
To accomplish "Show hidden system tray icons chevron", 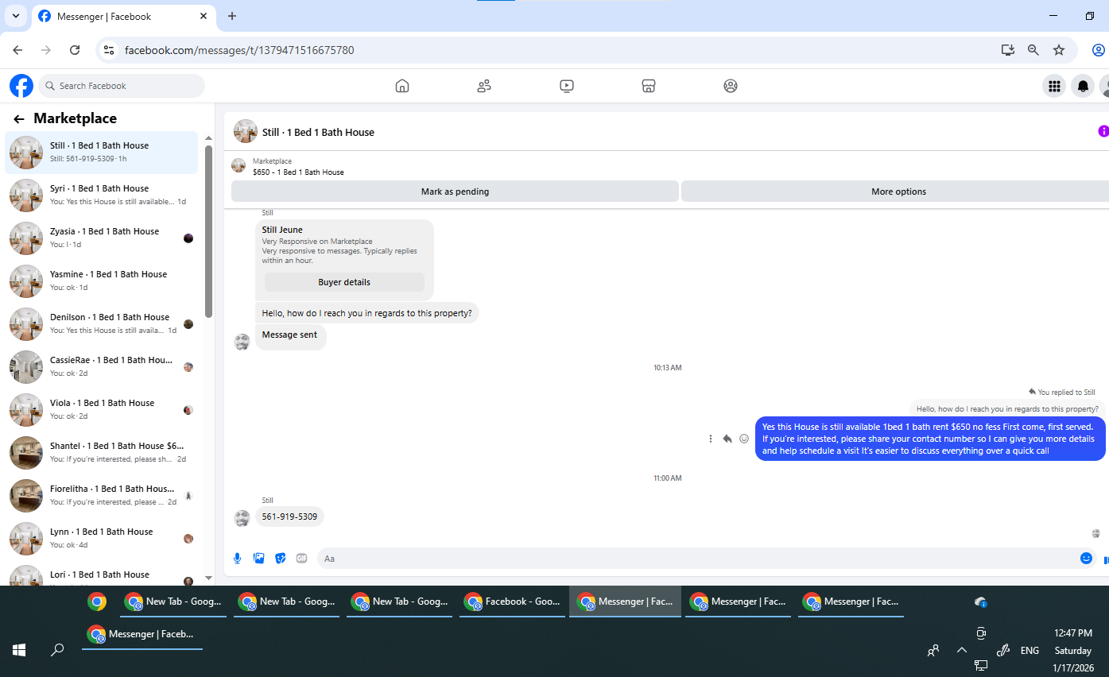I will pyautogui.click(x=961, y=650).
